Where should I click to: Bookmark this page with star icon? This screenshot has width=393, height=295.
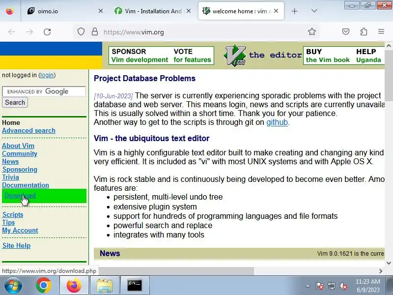tap(312, 32)
